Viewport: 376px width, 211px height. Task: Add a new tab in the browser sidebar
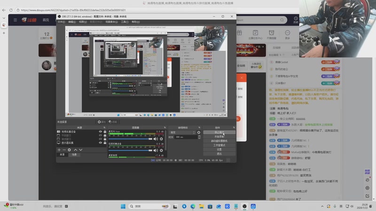point(4,33)
